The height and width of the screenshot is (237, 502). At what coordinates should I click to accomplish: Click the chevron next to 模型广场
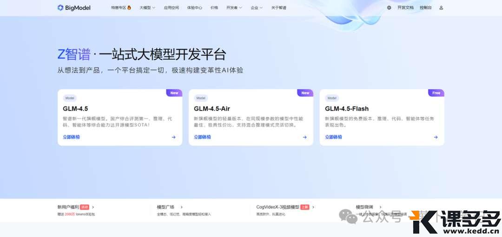182,207
